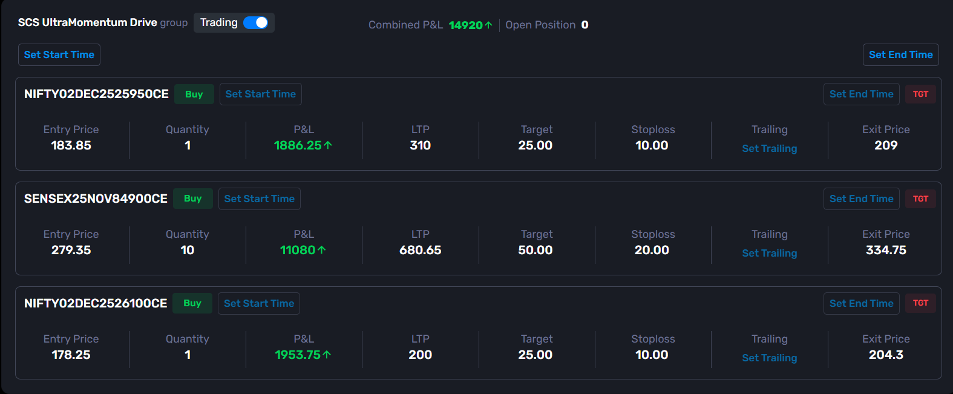953x394 pixels.
Task: Click TGT badge on NIFTY02DEC2525950CE row
Action: point(921,94)
